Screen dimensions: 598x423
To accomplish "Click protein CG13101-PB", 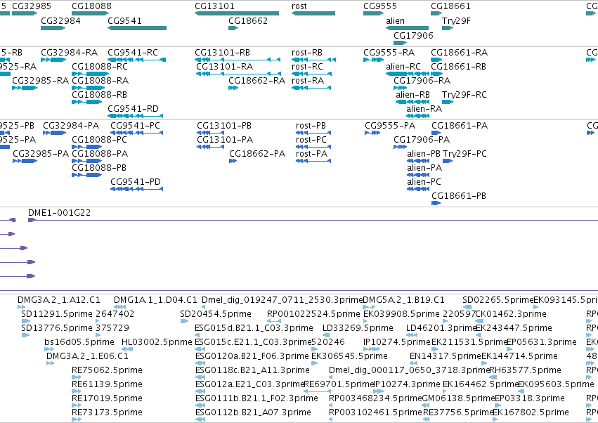I will [x=211, y=133].
